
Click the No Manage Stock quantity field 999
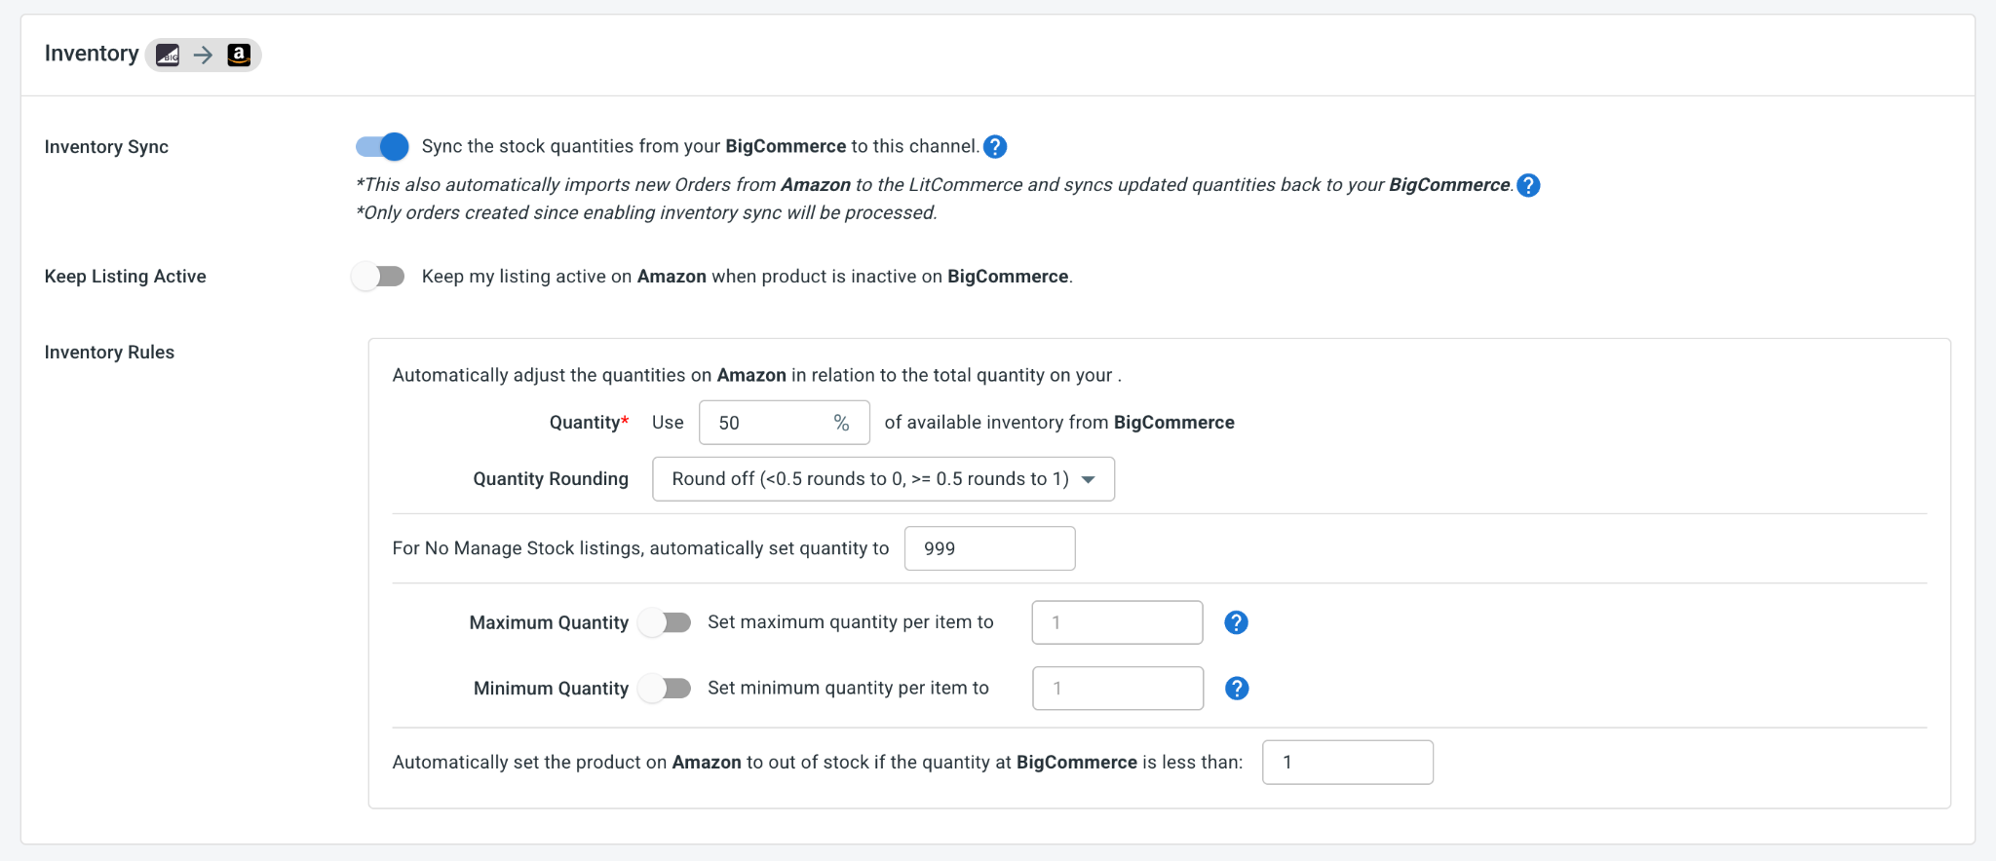990,548
